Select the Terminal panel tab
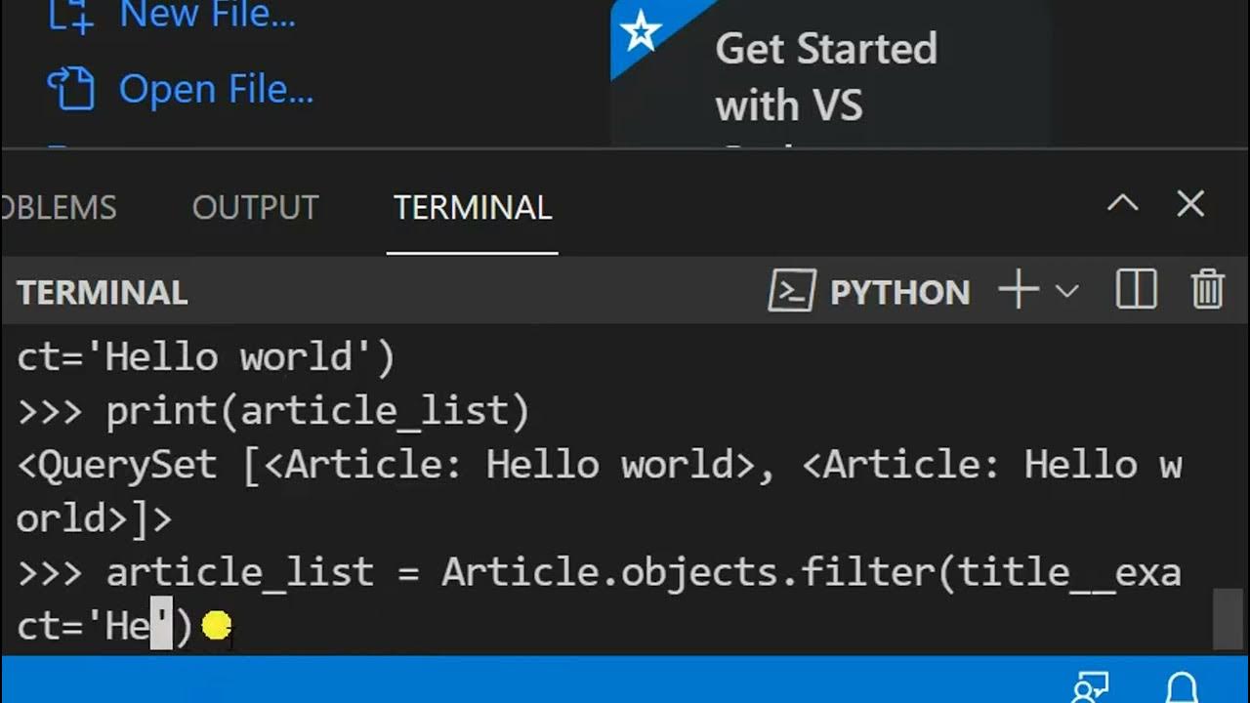 tap(473, 207)
